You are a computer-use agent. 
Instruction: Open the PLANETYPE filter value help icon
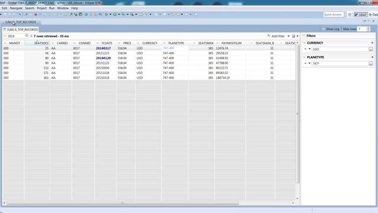371,64
